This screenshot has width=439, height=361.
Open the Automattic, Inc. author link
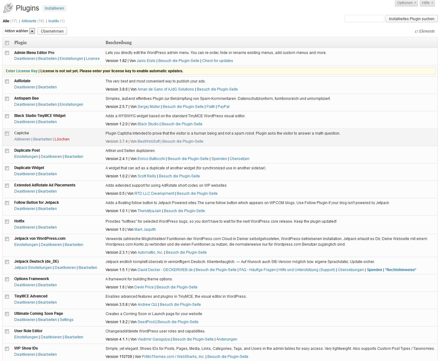[x=150, y=252]
